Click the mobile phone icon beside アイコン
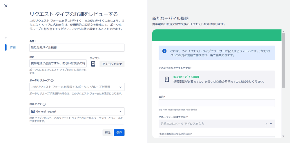Viewport: 290px width, 143px height. 93,64
